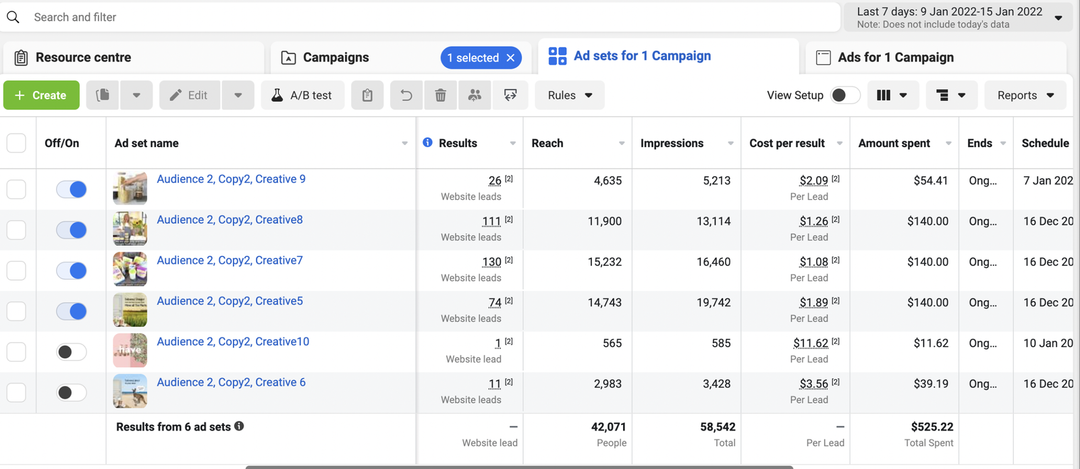This screenshot has height=469, width=1080.
Task: Open the Rules dropdown
Action: [x=570, y=95]
